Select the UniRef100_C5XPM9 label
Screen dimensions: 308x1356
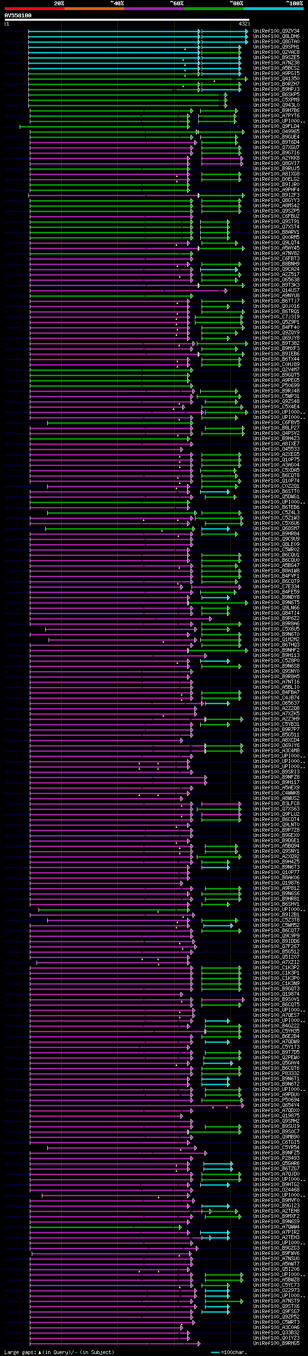276,100
